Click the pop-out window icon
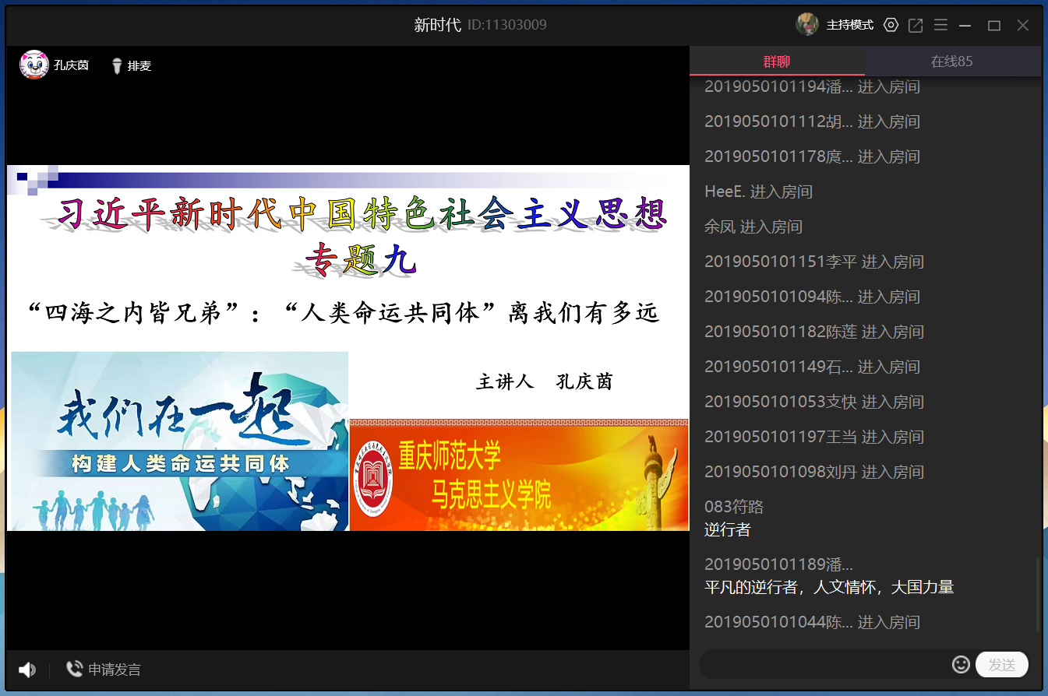This screenshot has height=696, width=1048. [916, 26]
